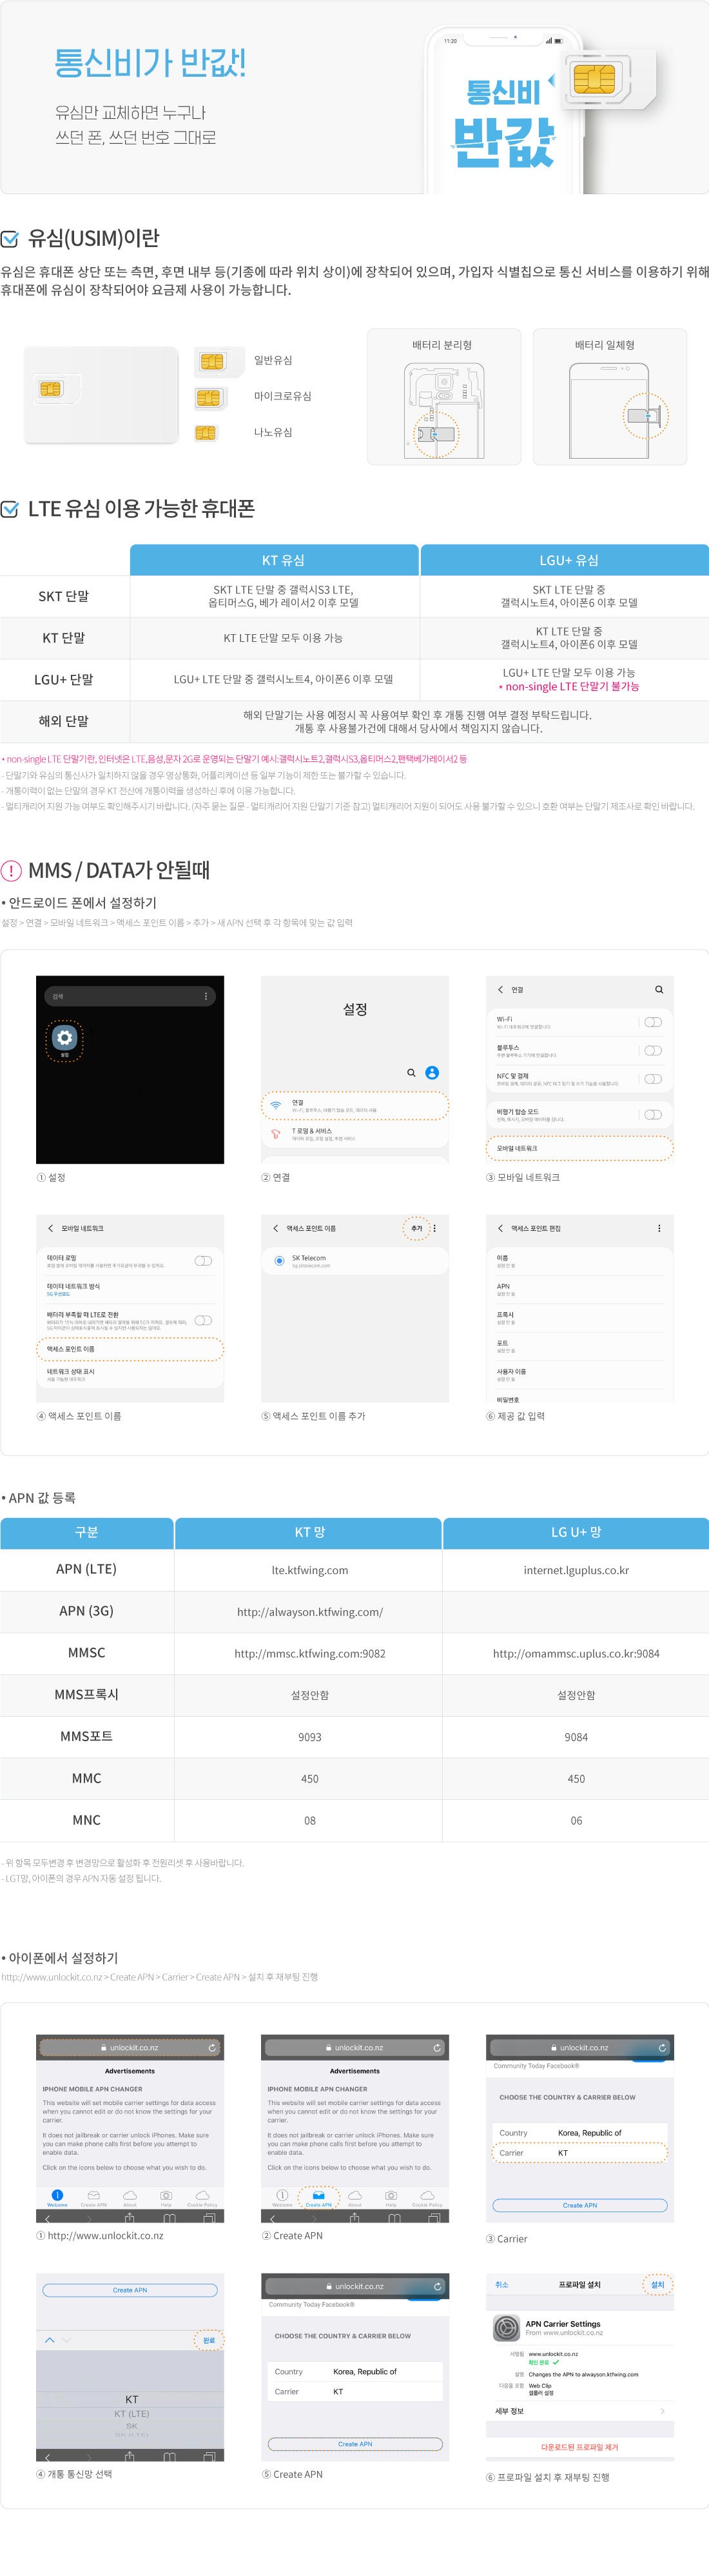Click the magnifier icon on the 설정 screen
This screenshot has height=2576, width=709.
(411, 1073)
